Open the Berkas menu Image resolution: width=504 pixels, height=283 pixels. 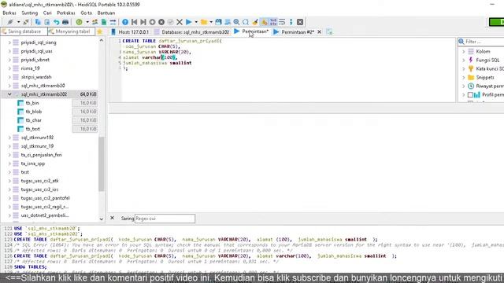click(9, 13)
